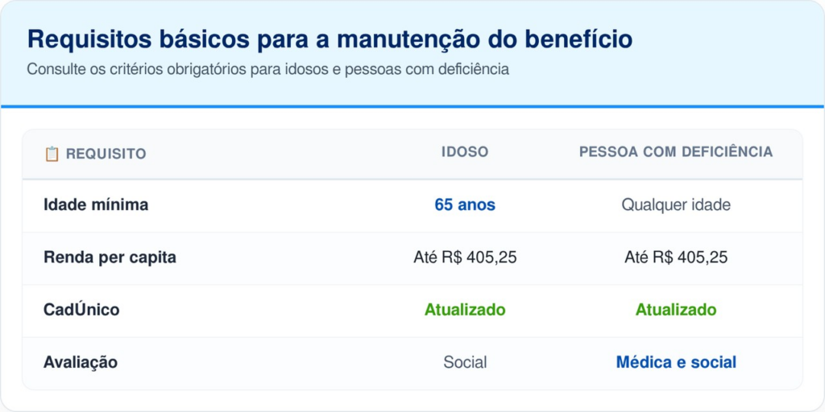Image resolution: width=825 pixels, height=412 pixels.
Task: Select the IDOSO column header
Action: coord(465,152)
